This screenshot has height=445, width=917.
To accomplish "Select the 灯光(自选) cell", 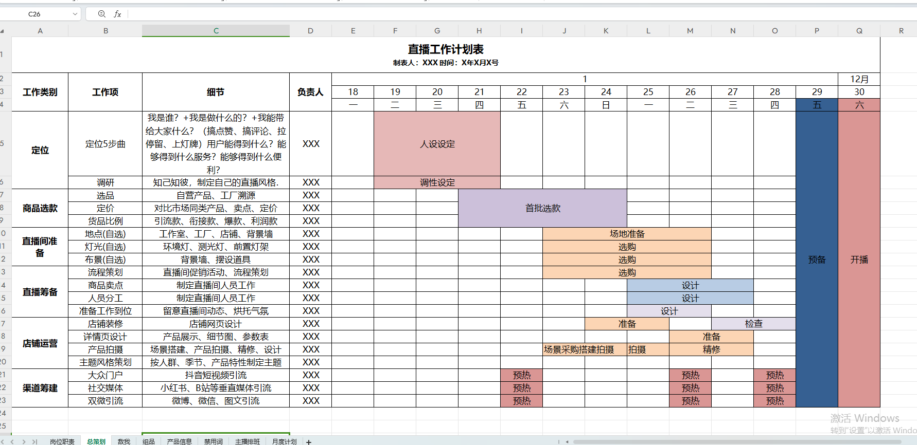I will [105, 247].
